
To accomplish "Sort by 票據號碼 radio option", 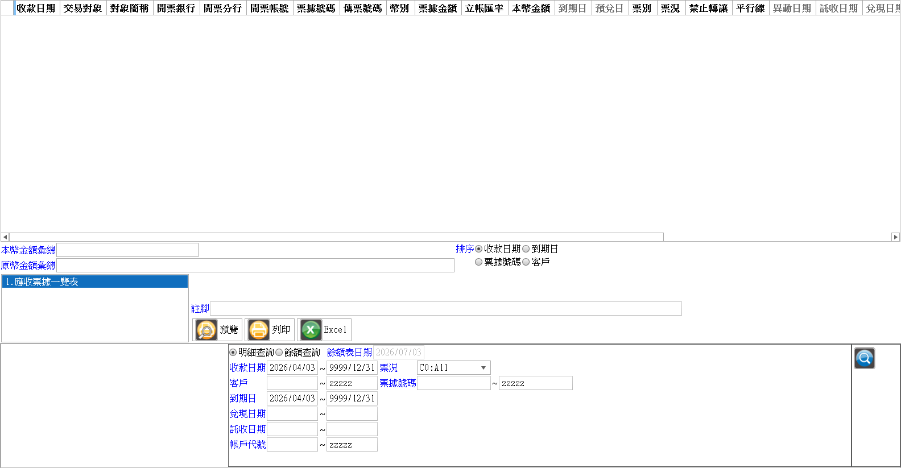I will coord(478,262).
